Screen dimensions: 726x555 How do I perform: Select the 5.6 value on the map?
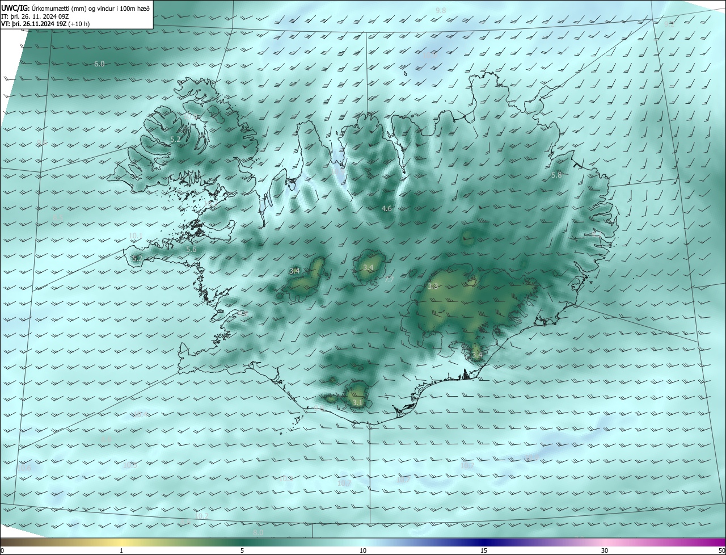(191, 250)
